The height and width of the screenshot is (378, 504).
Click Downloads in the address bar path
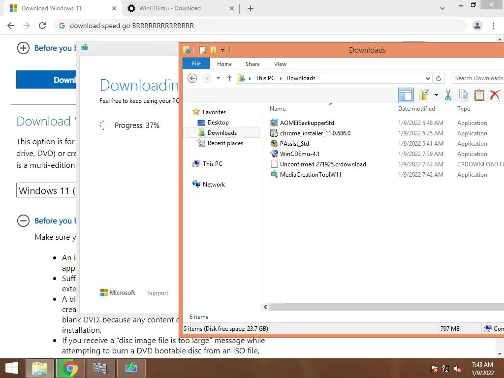coord(301,78)
